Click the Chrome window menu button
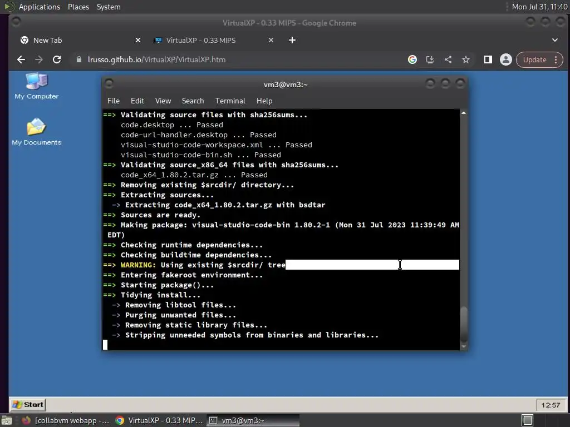The width and height of the screenshot is (570, 427). (16, 22)
